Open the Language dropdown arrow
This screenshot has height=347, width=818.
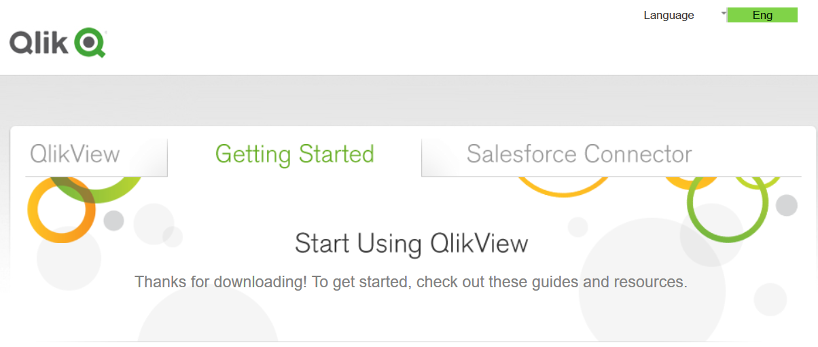[724, 13]
